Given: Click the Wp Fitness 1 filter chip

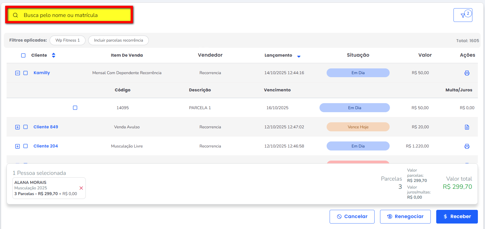Looking at the screenshot, I should pyautogui.click(x=67, y=40).
